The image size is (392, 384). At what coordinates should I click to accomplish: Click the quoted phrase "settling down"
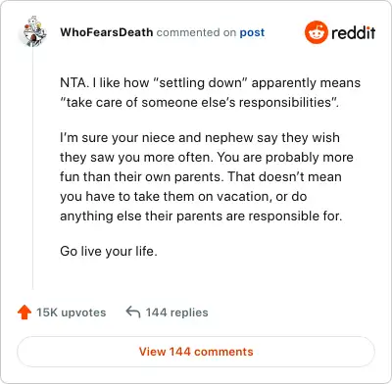tap(199, 82)
